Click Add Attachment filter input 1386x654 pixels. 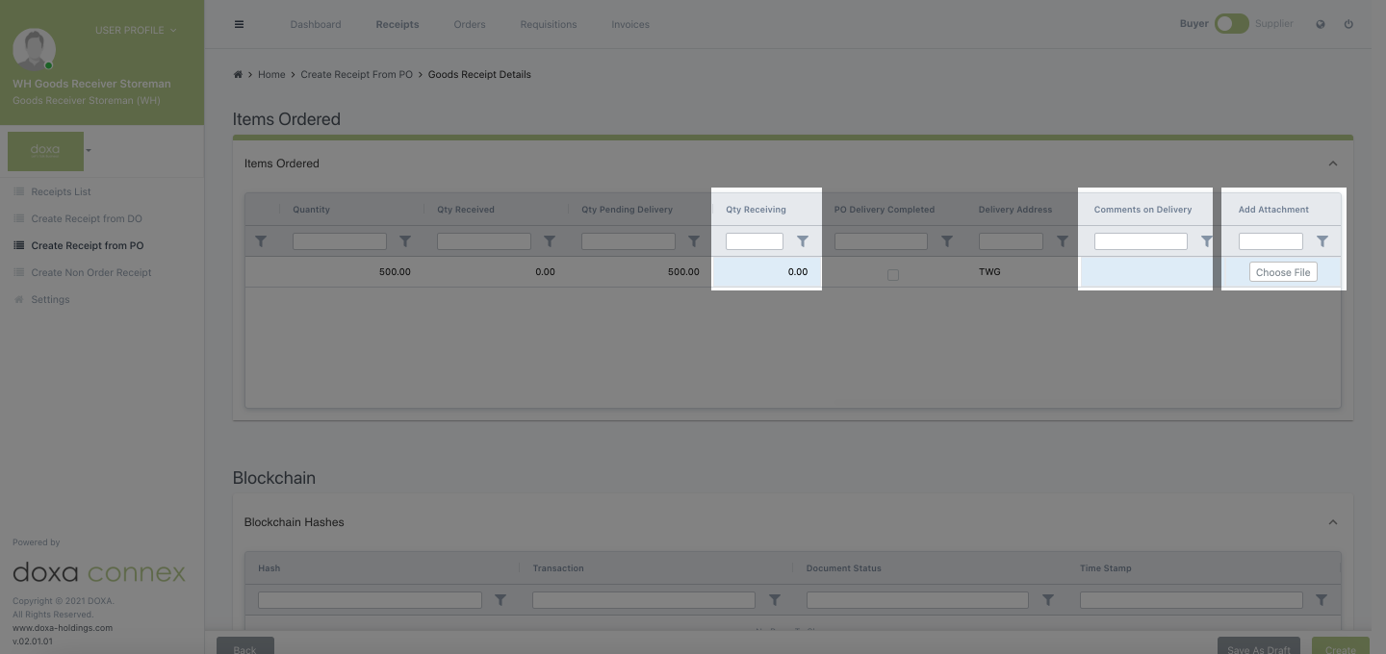point(1270,241)
